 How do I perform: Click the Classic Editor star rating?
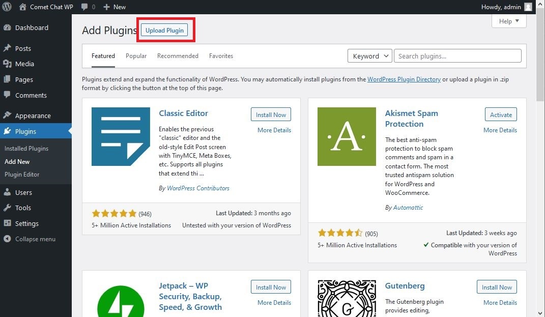pyautogui.click(x=114, y=213)
